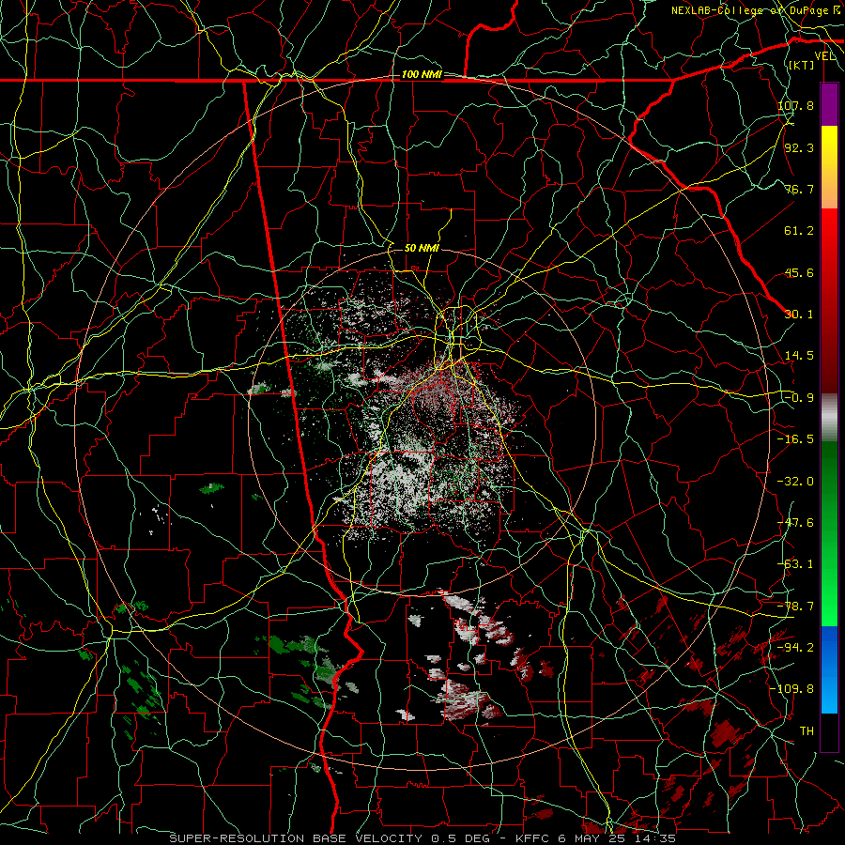
Task: Select the -32.0 scale value
Action: tap(795, 482)
